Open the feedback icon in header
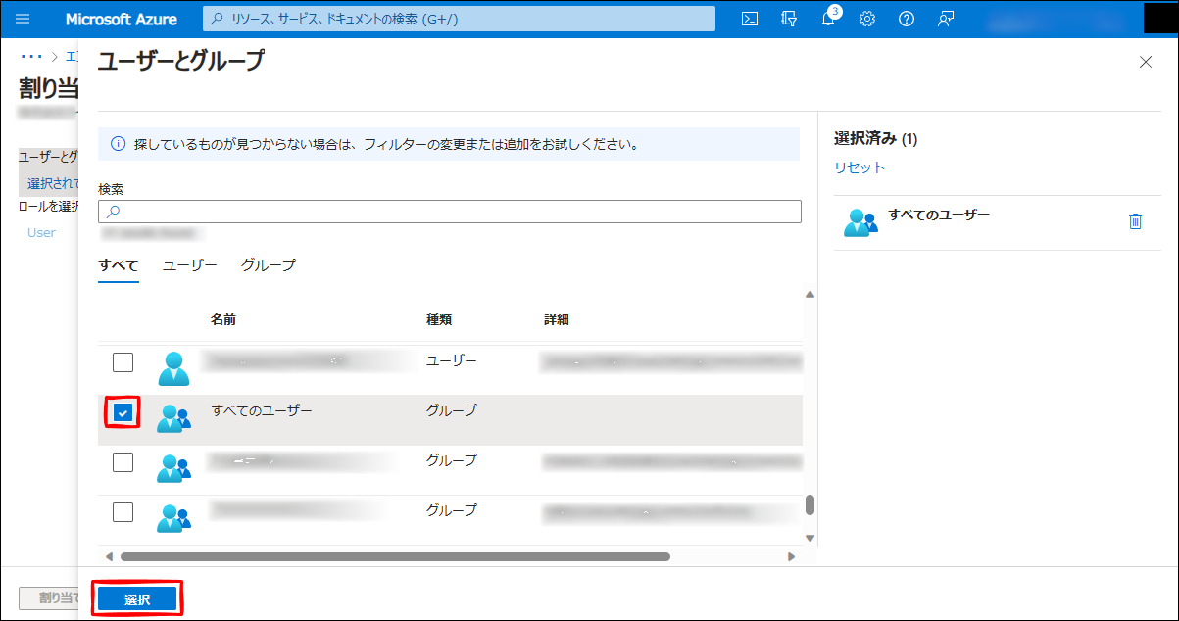This screenshot has width=1179, height=621. 946,19
